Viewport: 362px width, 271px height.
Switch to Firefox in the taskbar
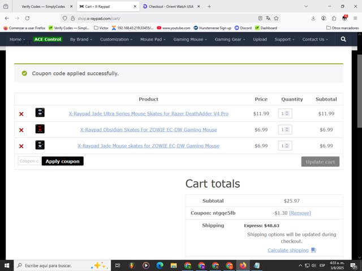click(x=243, y=265)
